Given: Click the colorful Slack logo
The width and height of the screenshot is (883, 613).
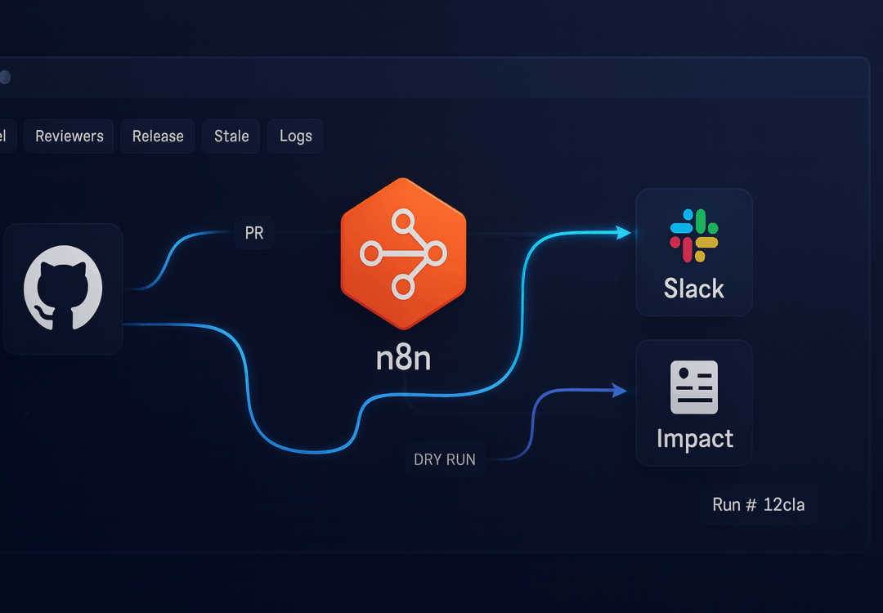Looking at the screenshot, I should click(693, 235).
